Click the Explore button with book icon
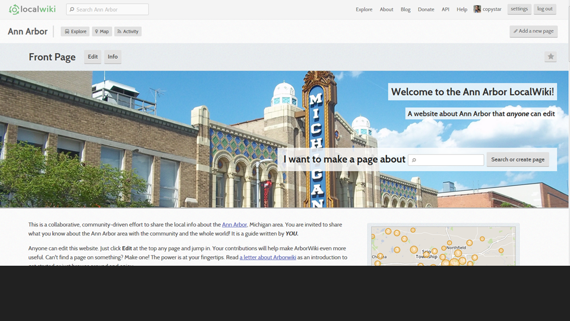 tap(75, 32)
